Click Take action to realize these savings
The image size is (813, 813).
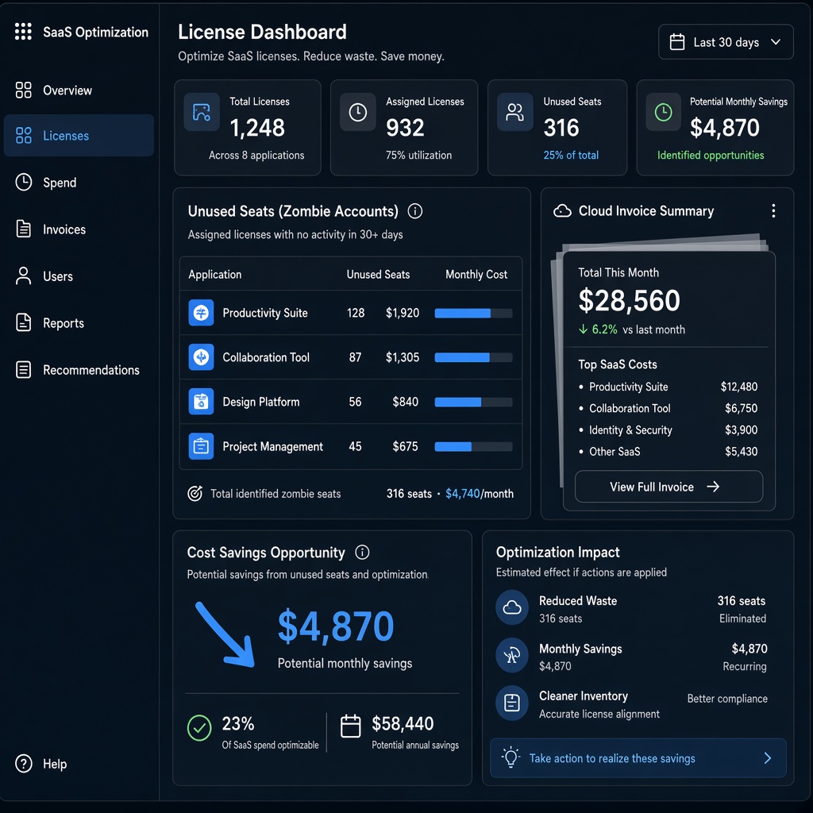coord(638,758)
